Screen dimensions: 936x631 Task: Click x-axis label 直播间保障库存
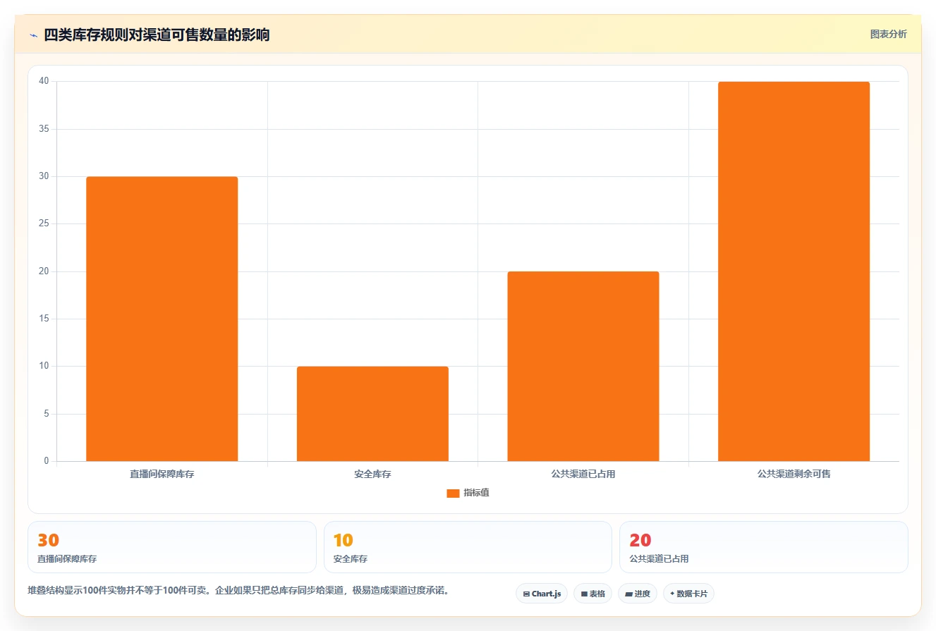coord(162,474)
